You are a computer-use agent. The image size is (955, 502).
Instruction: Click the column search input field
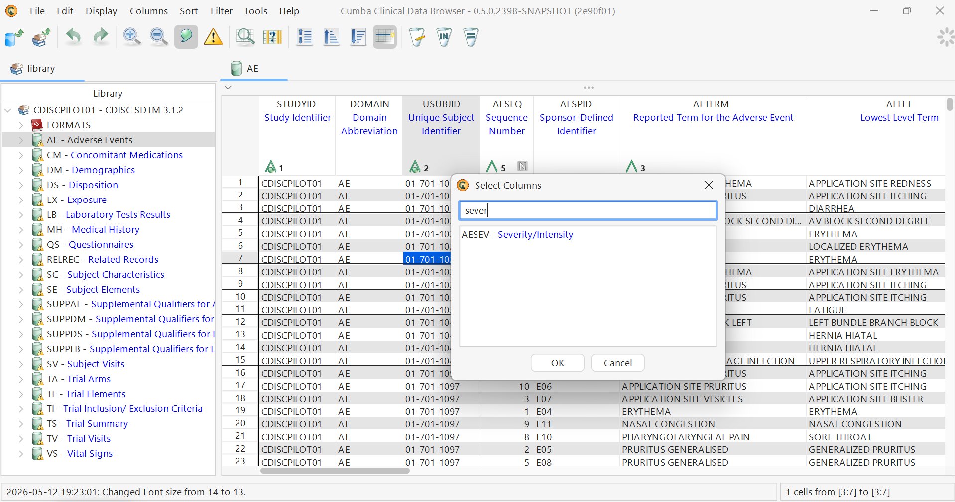(x=588, y=210)
